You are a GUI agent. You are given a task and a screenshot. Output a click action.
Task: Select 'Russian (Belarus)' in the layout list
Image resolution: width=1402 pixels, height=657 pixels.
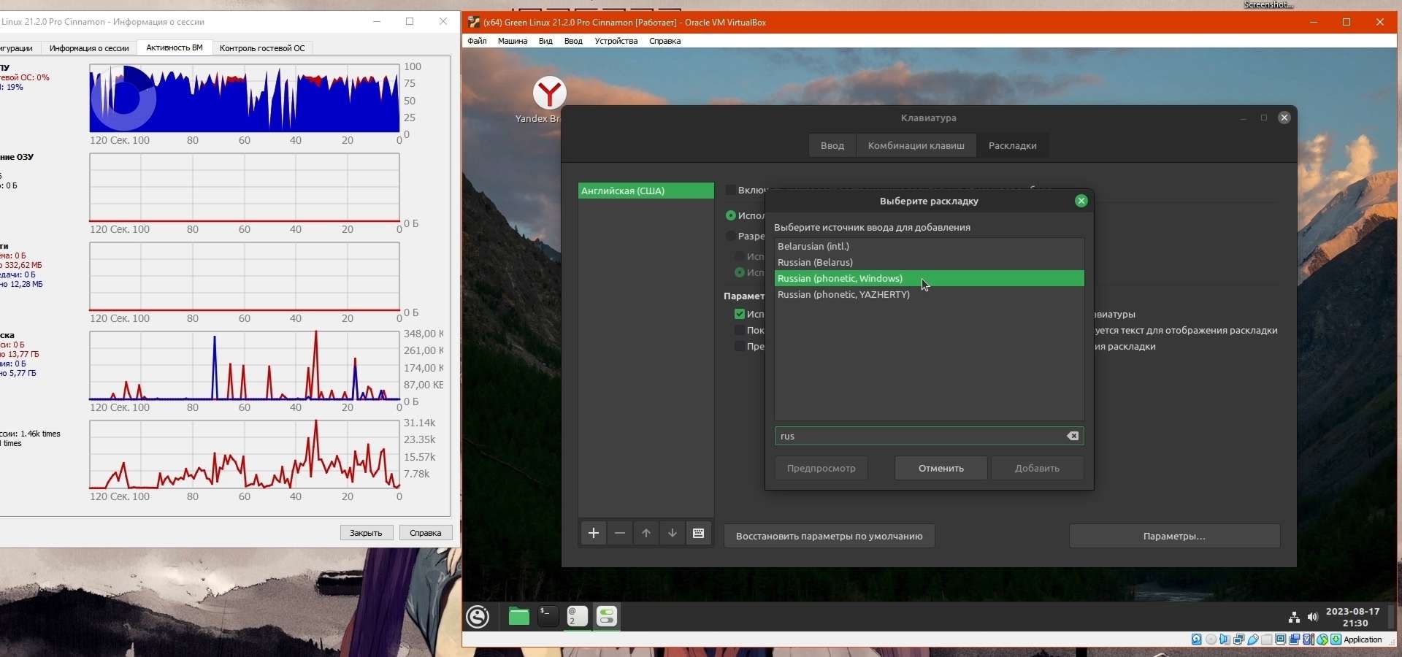930,262
